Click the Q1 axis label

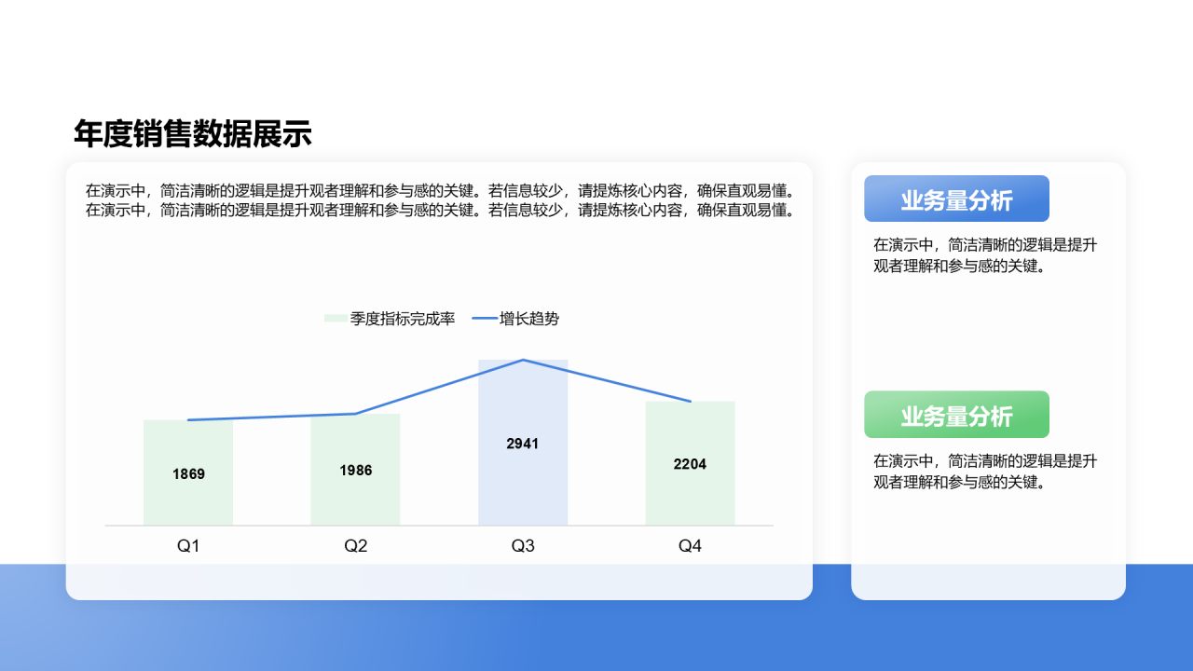point(188,546)
